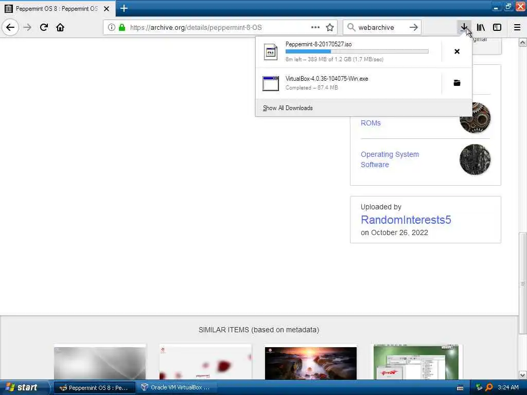The image size is (527, 395).
Task: Cancel the Peppermint ISO download
Action: (x=457, y=51)
